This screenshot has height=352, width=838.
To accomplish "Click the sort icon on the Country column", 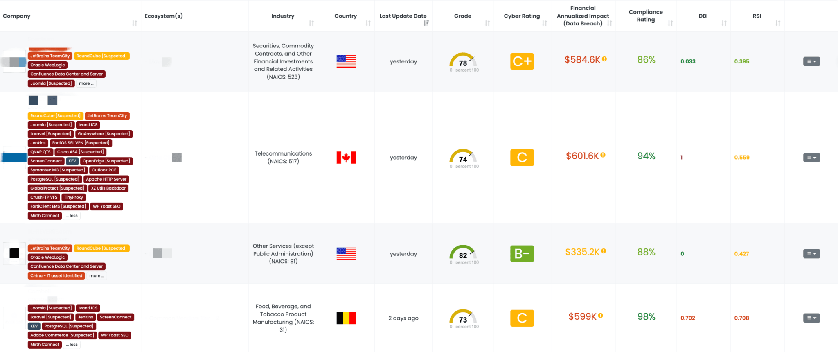I will point(368,23).
